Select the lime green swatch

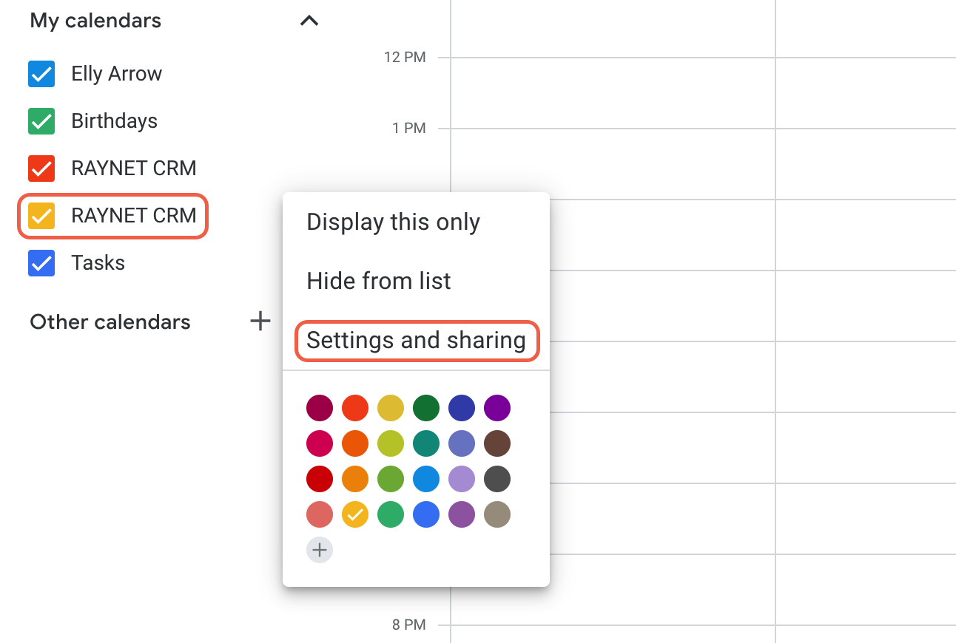391,443
